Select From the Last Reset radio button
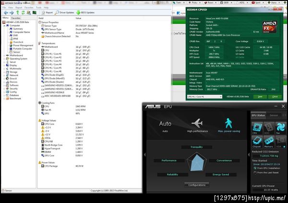 (x=255, y=172)
